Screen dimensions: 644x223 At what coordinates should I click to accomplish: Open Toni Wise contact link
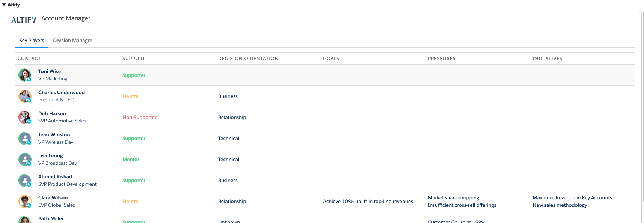pyautogui.click(x=50, y=71)
